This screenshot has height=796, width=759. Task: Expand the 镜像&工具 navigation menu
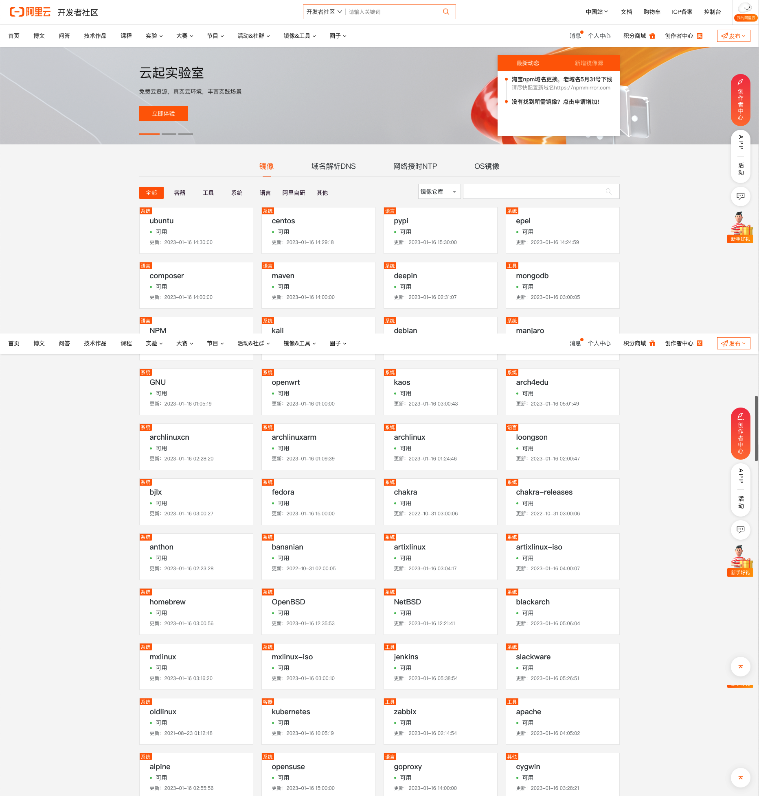[x=299, y=36]
